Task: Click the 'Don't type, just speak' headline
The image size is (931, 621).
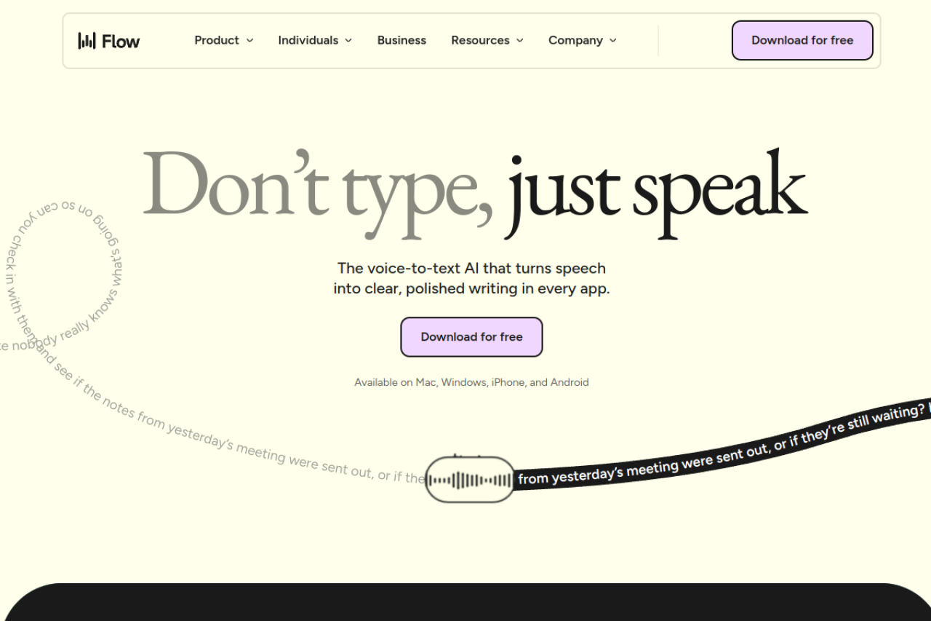Action: 475,193
